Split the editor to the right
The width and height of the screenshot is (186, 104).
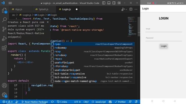tap(131, 9)
